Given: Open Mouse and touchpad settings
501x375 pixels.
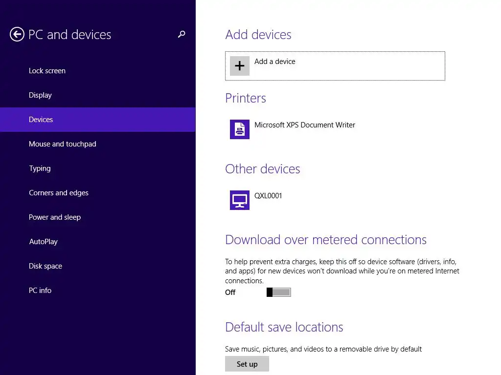Looking at the screenshot, I should click(x=62, y=144).
